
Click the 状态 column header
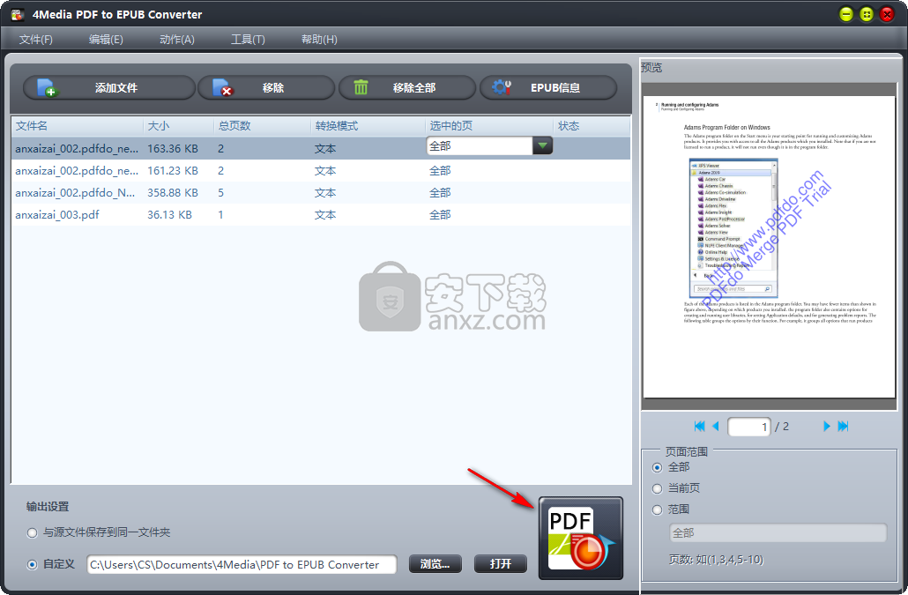[592, 125]
